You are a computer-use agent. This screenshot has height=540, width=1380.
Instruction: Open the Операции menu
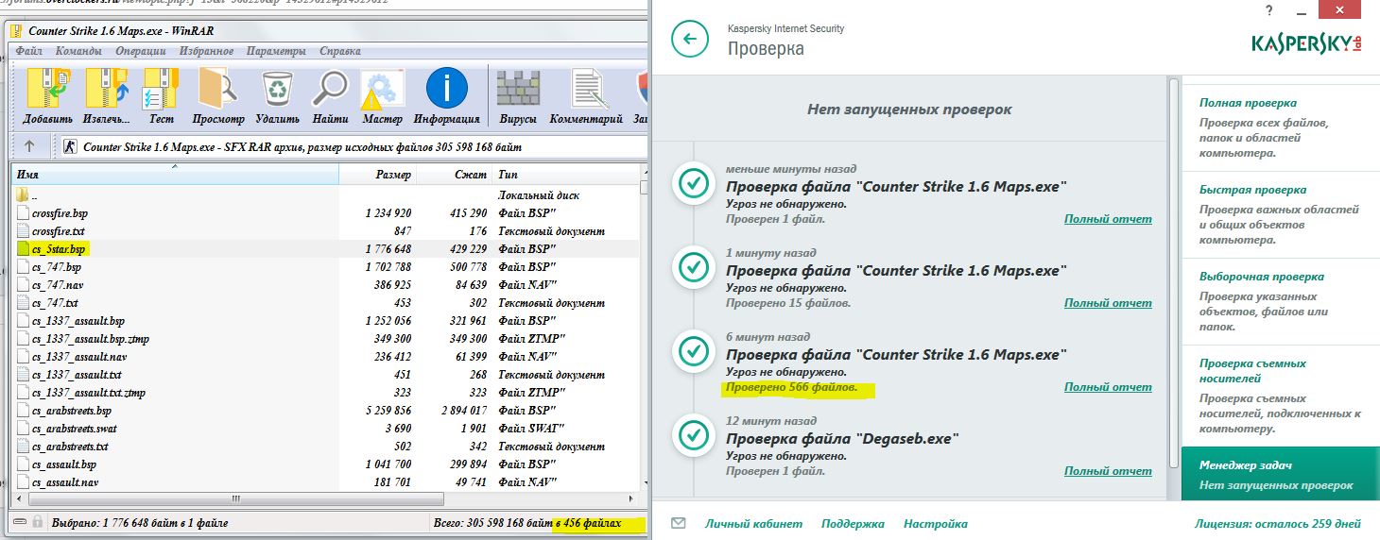[x=140, y=51]
